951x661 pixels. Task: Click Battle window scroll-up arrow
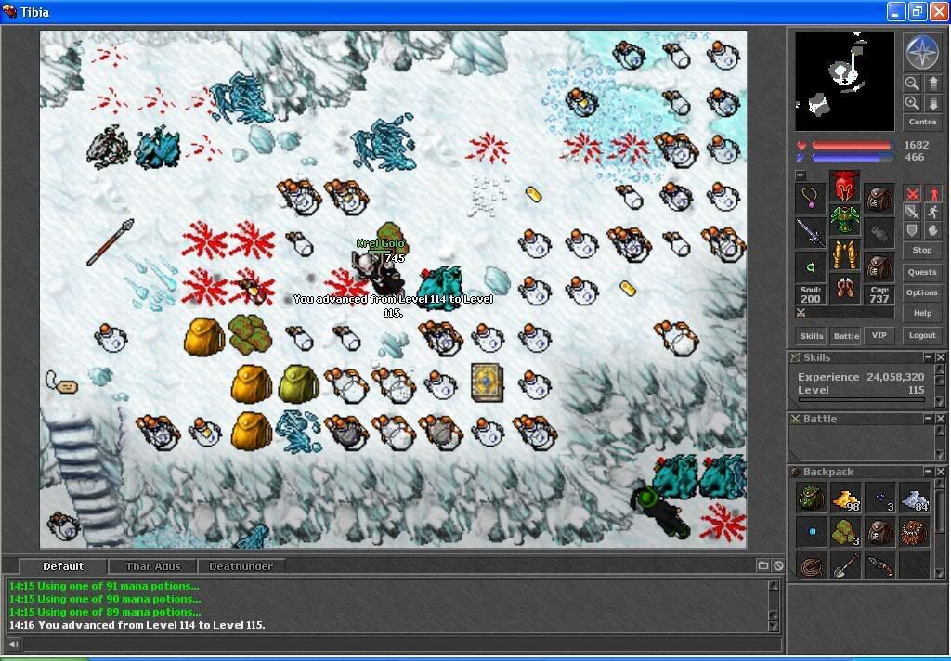click(940, 431)
